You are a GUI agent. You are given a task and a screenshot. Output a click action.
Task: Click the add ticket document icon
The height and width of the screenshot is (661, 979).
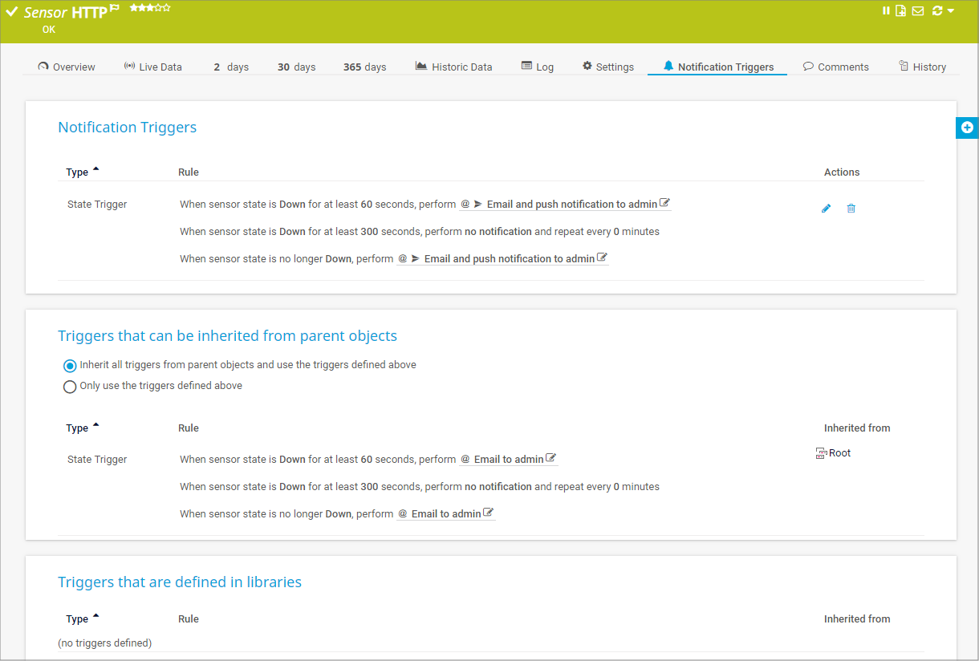[901, 10]
